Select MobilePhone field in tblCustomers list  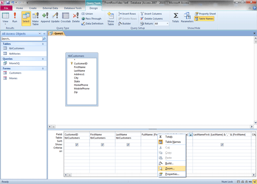[x=82, y=89]
